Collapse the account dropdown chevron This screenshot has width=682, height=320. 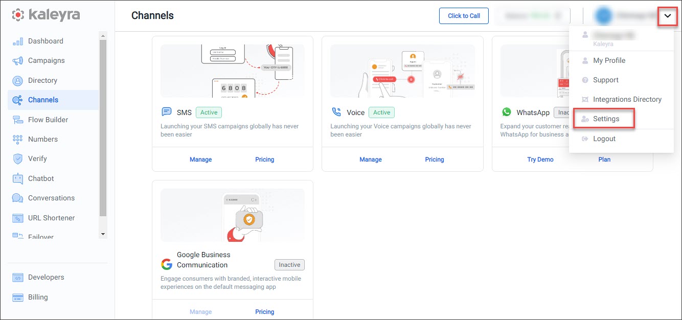668,16
